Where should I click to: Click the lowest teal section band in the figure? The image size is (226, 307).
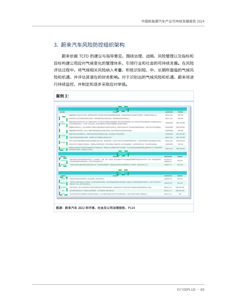tap(123, 173)
